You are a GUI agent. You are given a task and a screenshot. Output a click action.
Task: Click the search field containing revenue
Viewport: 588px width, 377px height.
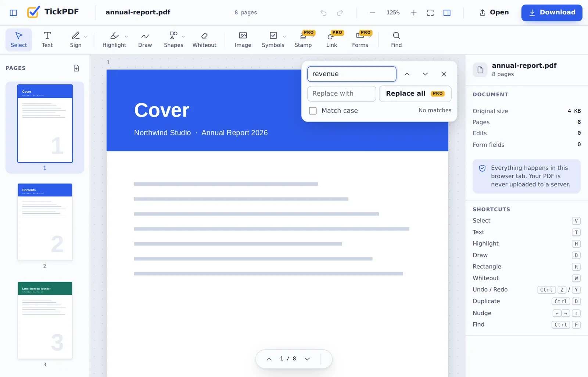point(352,74)
